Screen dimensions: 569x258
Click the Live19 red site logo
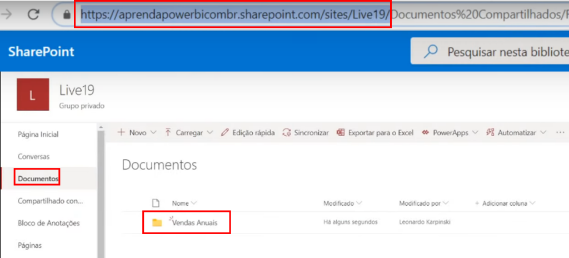tap(32, 95)
